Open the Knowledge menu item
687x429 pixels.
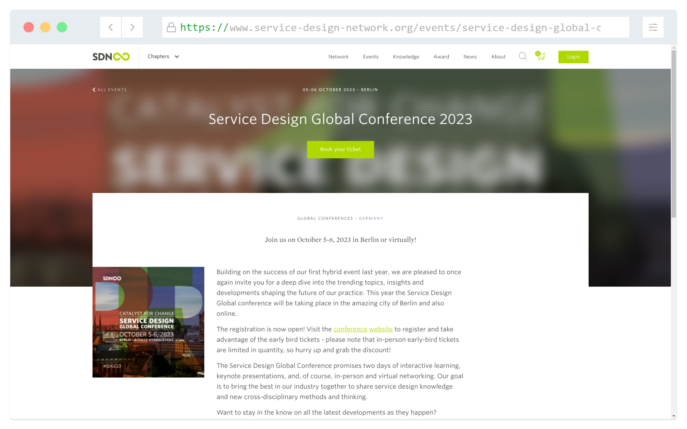[x=406, y=57]
